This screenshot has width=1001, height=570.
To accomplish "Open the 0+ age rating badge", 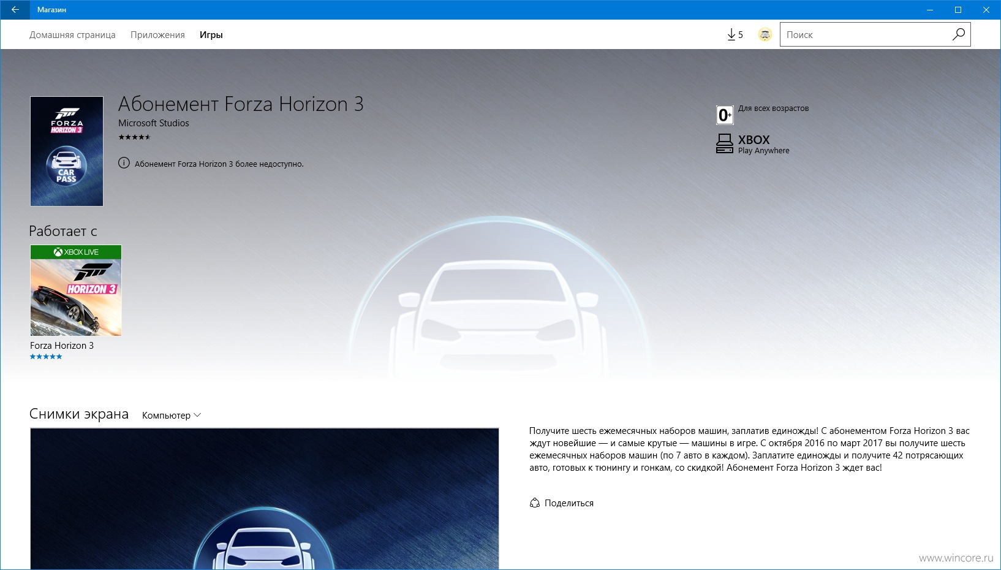I will [725, 115].
